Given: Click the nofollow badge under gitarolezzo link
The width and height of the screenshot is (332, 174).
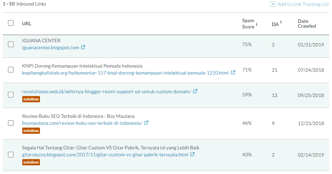Looking at the screenshot, I should tap(31, 162).
